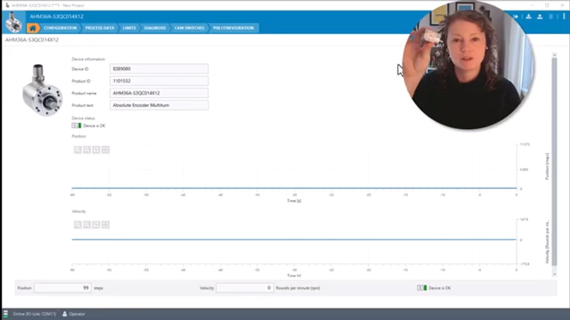
Task: Open the Cam Switches tab
Action: tap(189, 28)
